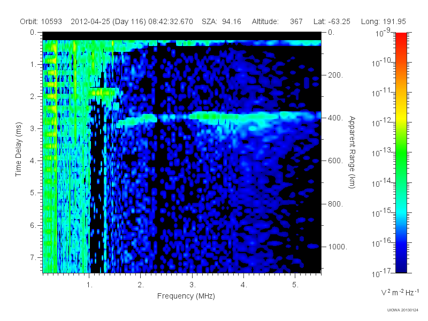Click the color bar legend
The height and width of the screenshot is (321, 428).
click(401, 152)
